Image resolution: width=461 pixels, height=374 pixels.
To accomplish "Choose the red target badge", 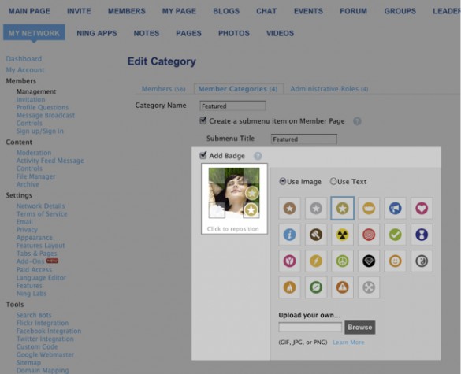I will pos(369,235).
